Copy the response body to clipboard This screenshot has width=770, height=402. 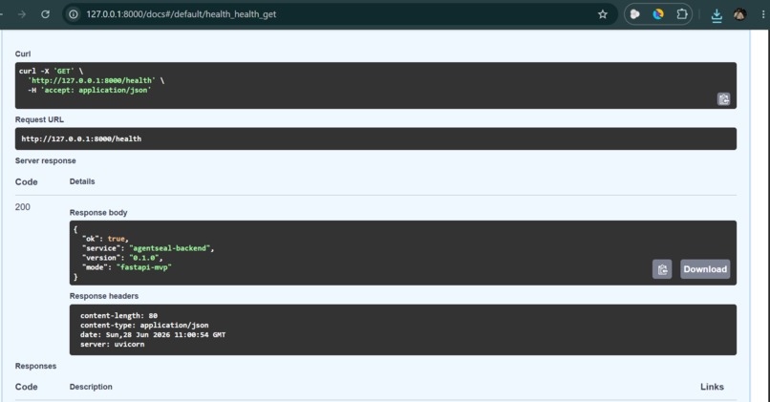click(x=662, y=269)
